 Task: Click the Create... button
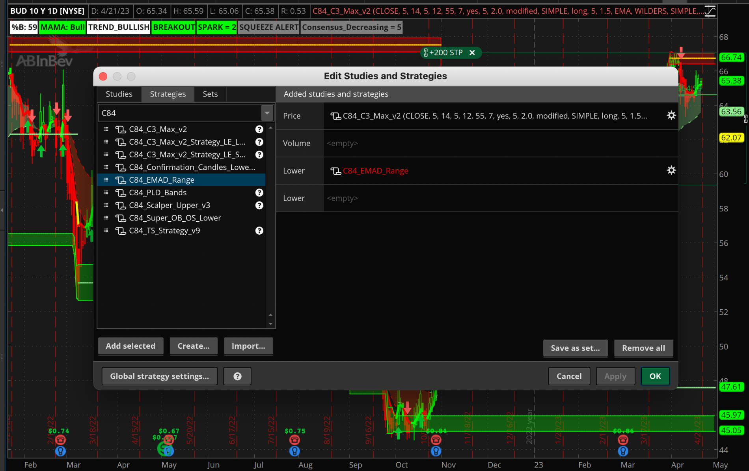pos(194,346)
